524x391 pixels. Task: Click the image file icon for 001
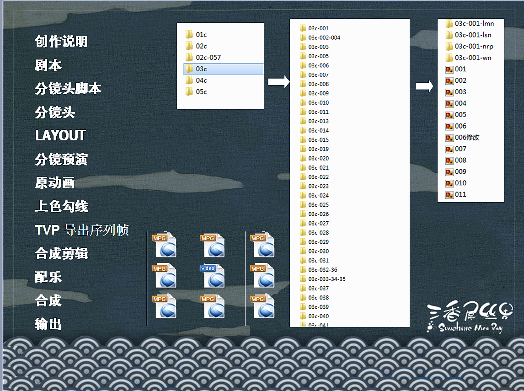point(449,70)
